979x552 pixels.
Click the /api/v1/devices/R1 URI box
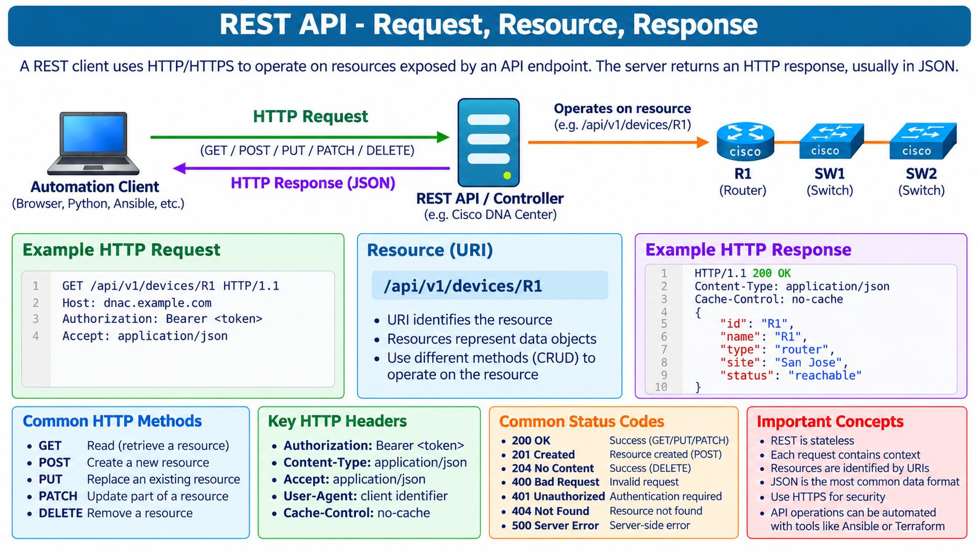(489, 285)
